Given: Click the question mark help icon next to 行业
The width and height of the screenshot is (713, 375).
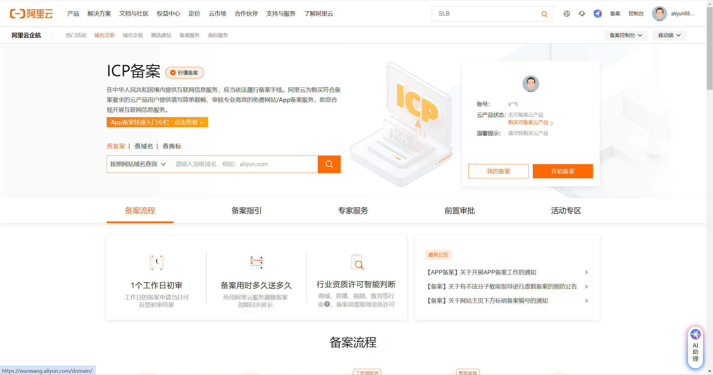Looking at the screenshot, I should (x=327, y=304).
